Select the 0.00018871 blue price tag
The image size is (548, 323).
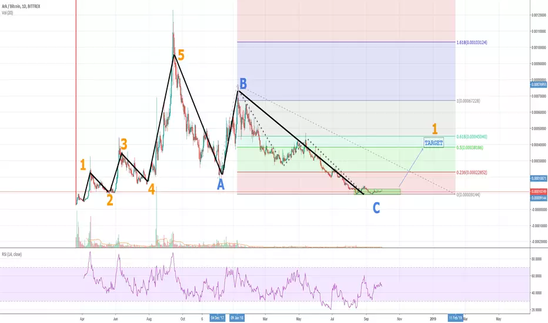[539, 179]
